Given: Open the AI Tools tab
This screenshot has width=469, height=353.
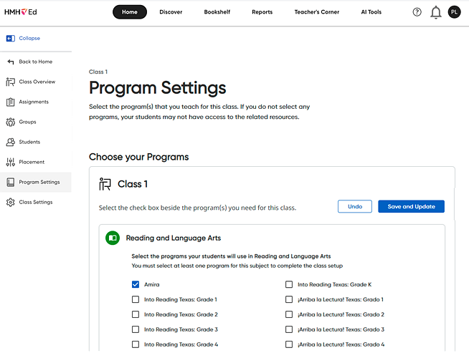Looking at the screenshot, I should 371,12.
